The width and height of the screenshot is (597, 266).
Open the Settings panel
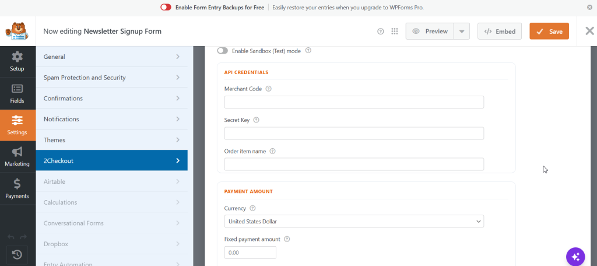click(x=17, y=125)
